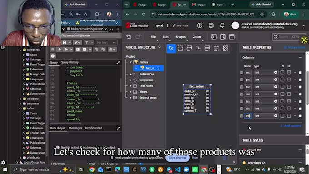
Task: Expand the References tree node
Action: click(131, 74)
